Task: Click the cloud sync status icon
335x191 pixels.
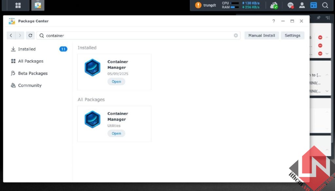Action: pos(274,5)
